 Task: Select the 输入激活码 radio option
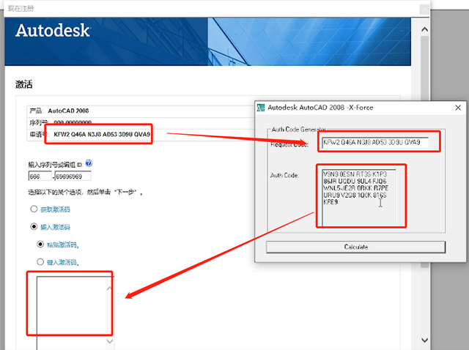[x=34, y=226]
